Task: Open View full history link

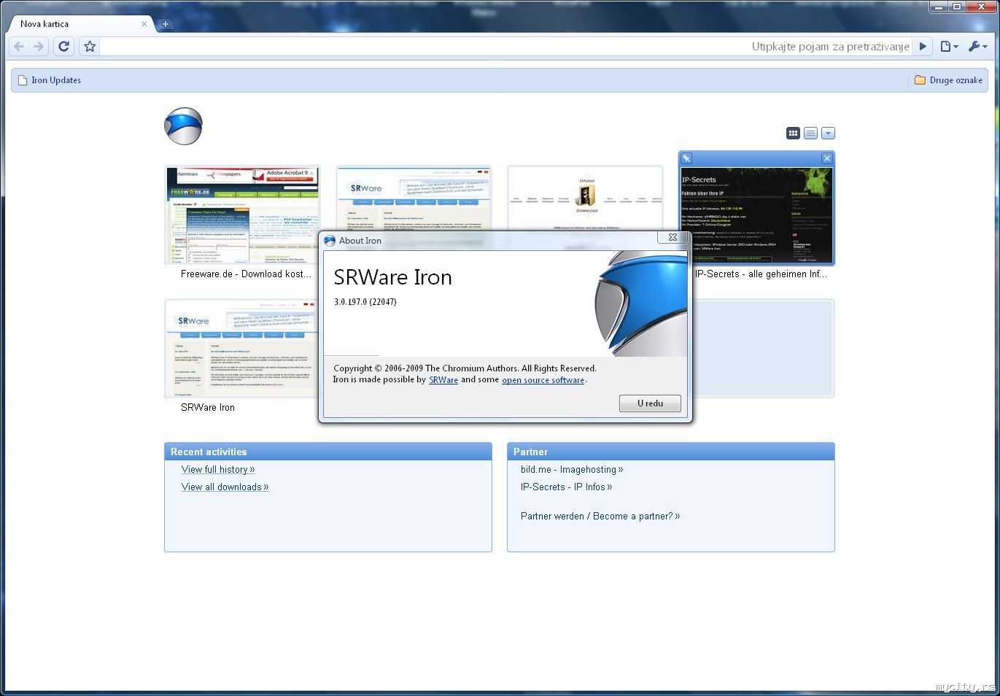Action: (218, 470)
